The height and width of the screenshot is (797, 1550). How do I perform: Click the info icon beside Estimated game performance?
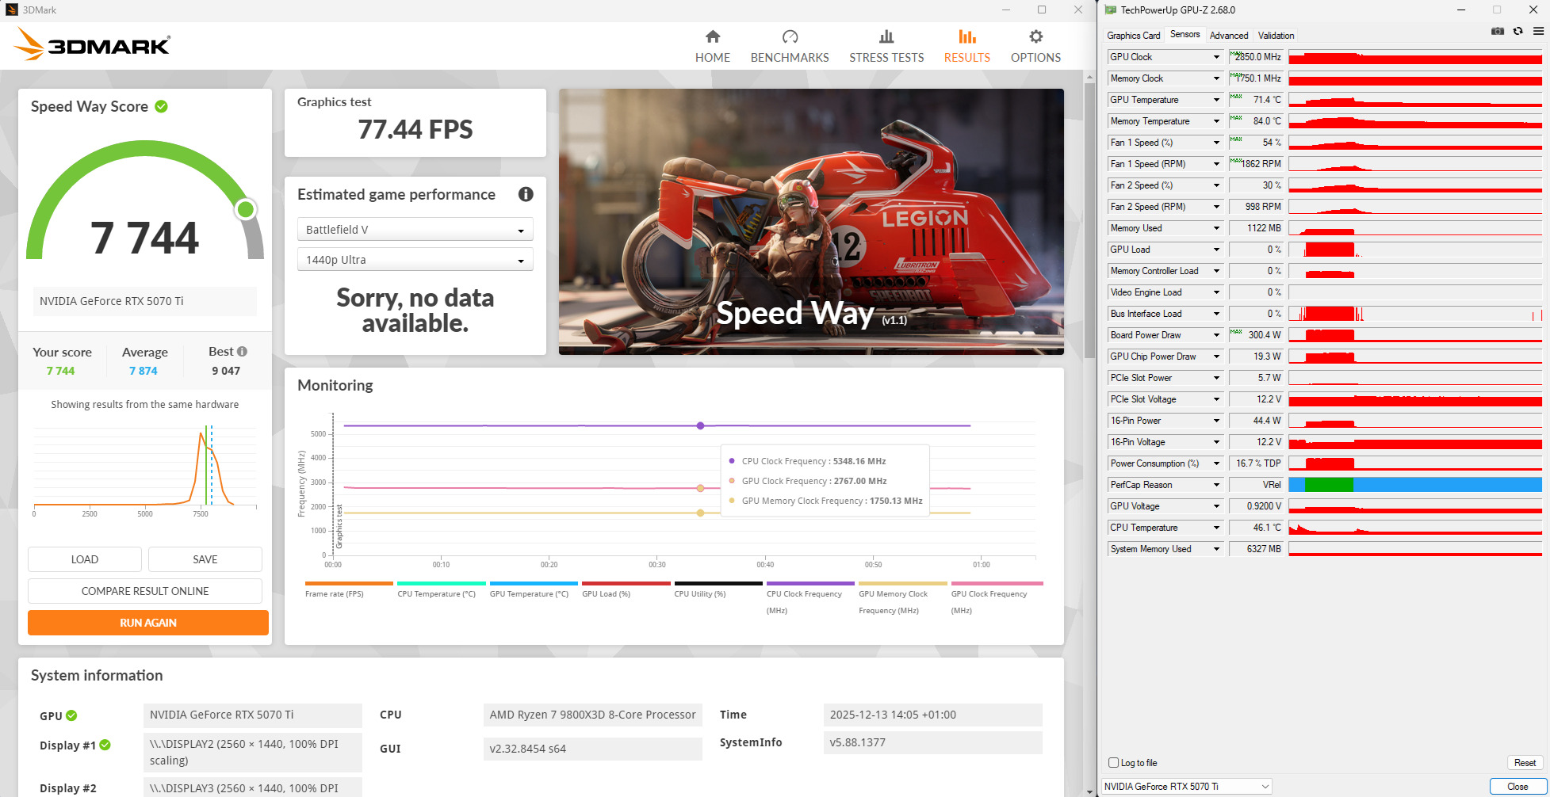(x=526, y=194)
